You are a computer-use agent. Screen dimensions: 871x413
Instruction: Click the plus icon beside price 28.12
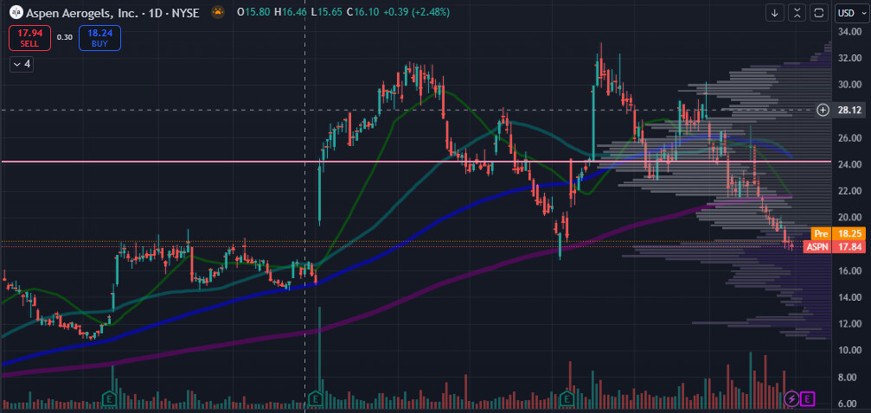(822, 110)
